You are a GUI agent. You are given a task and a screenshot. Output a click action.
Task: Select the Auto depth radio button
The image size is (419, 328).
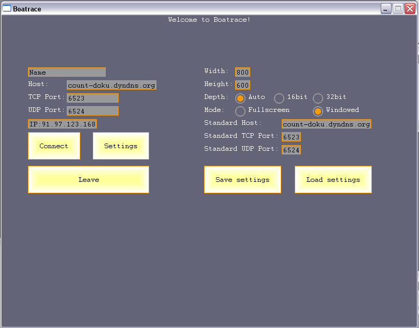pos(240,98)
